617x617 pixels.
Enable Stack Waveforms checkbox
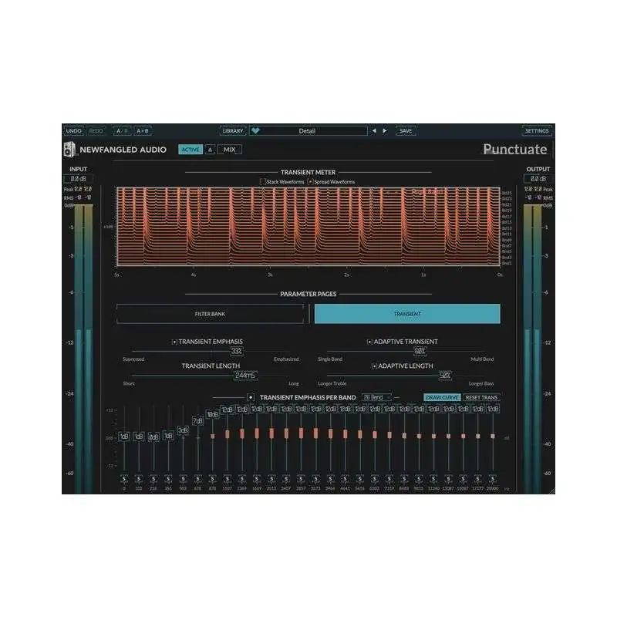pos(262,182)
